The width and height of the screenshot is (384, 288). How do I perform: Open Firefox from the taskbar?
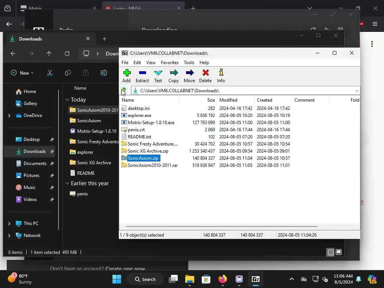click(x=223, y=279)
